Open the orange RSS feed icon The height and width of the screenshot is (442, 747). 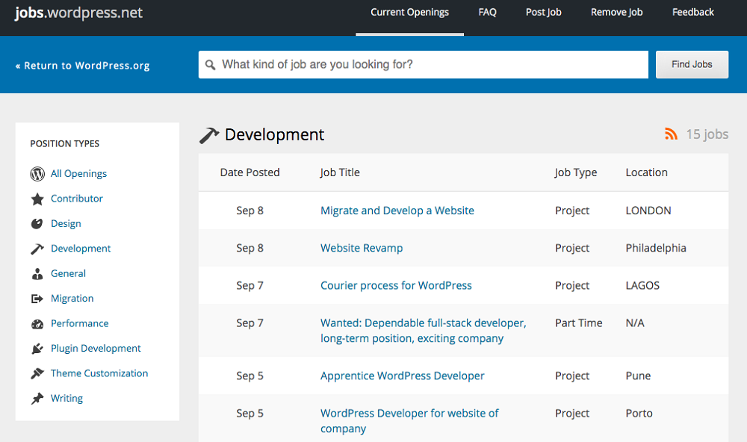click(671, 134)
